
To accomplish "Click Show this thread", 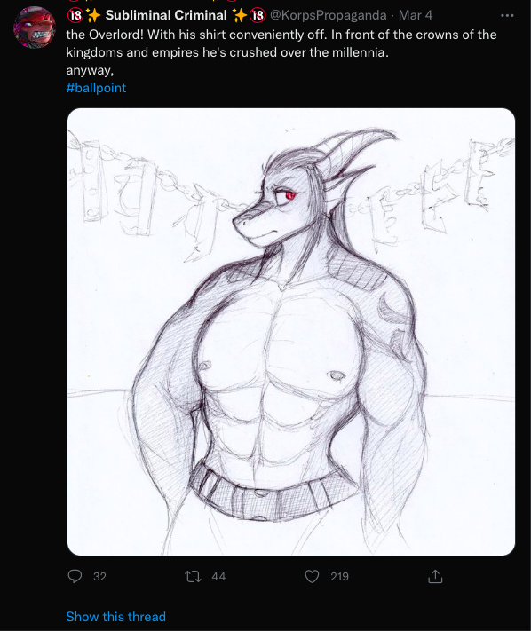I will pos(116,617).
